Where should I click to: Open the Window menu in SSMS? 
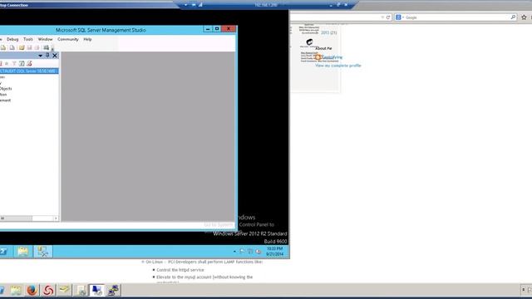click(x=45, y=39)
